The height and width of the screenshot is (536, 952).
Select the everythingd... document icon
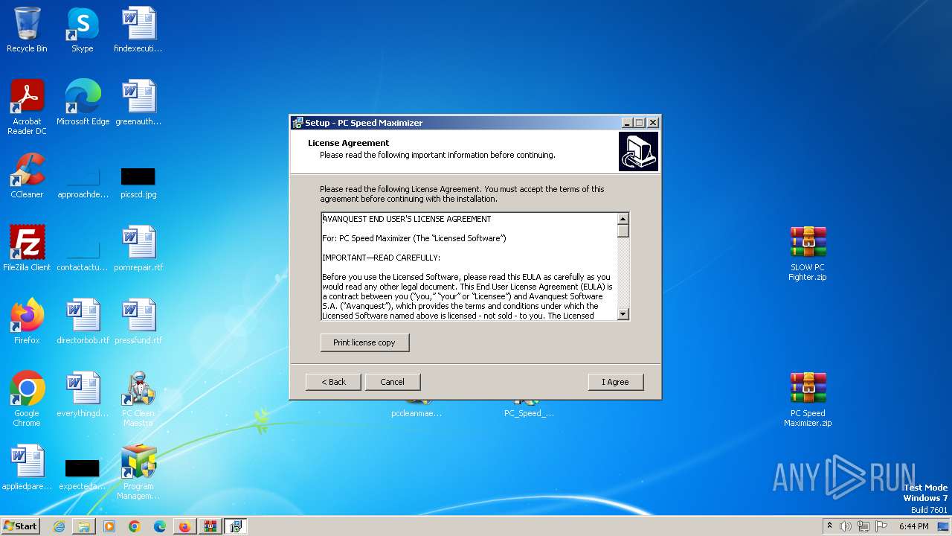(x=83, y=395)
